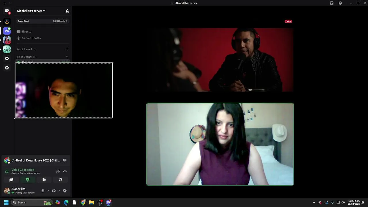Create a new text channel

tap(67, 49)
